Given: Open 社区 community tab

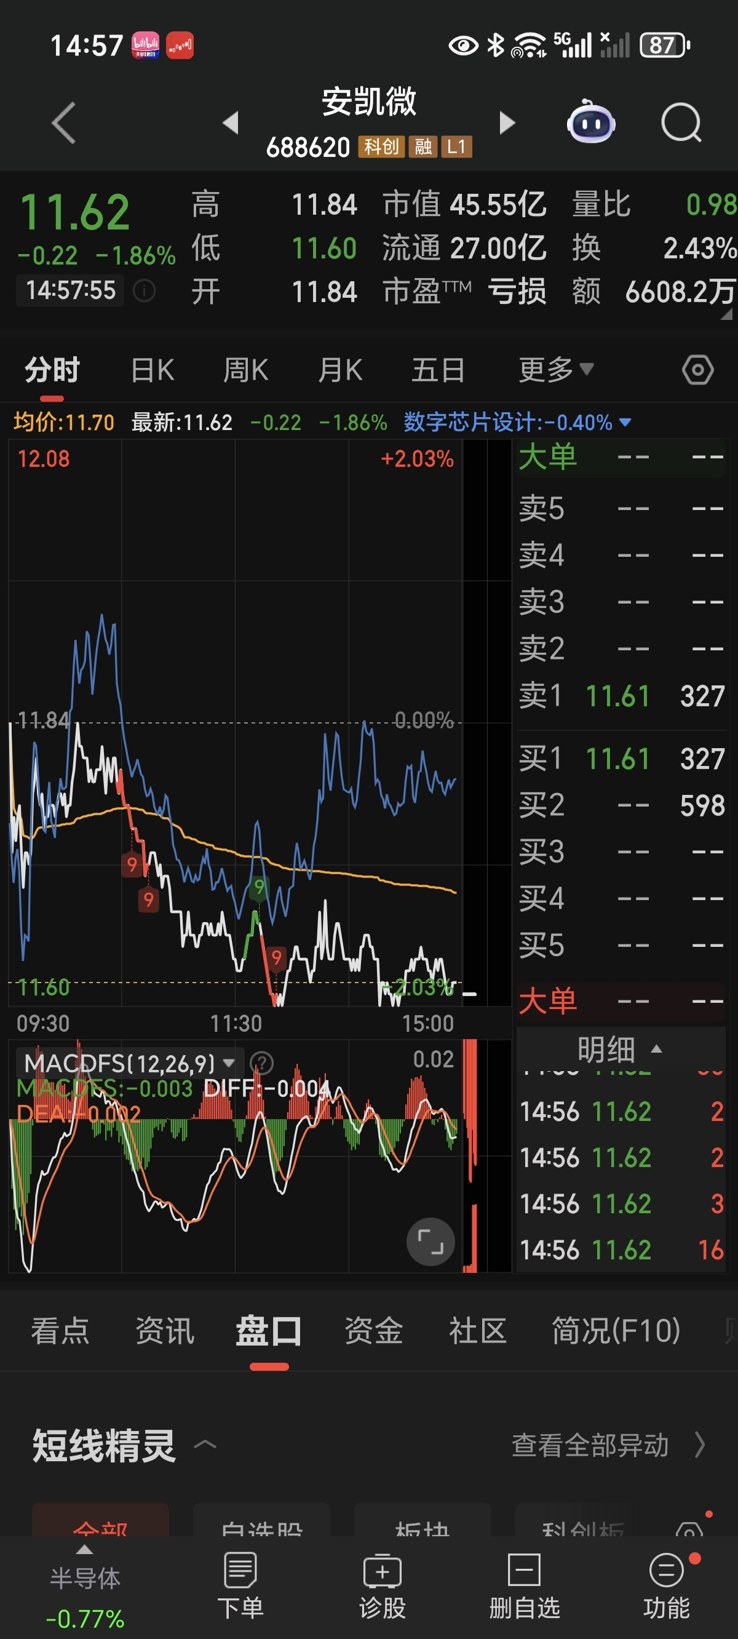Looking at the screenshot, I should coord(478,1330).
